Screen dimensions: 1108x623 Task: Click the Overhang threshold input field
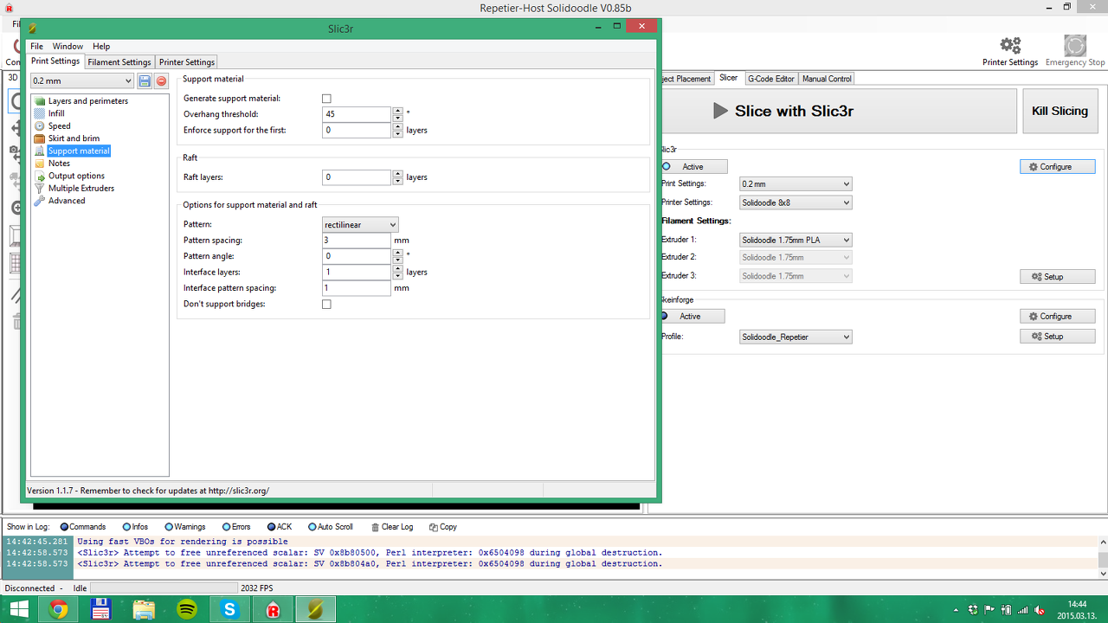coord(357,114)
